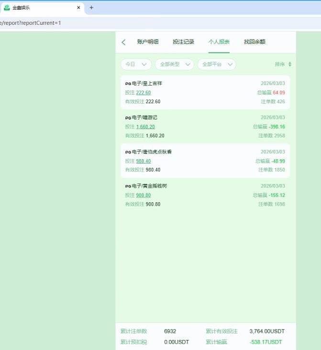The image size is (321, 350).
Task: Select the 嘻游记 game title
Action: tap(150, 118)
